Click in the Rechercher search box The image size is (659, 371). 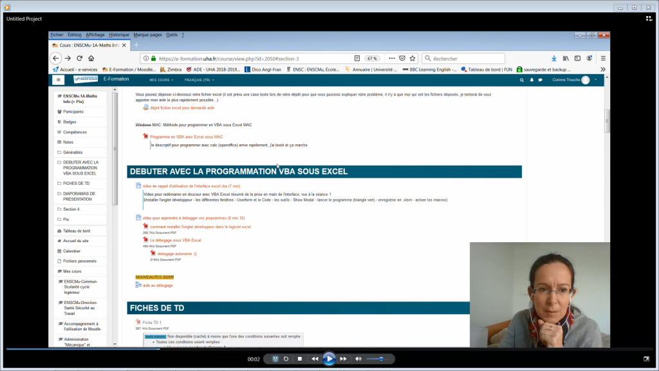(463, 59)
